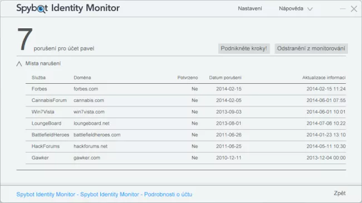362x203 pixels.
Task: Click Odstranění z monitorování button
Action: pos(311,48)
